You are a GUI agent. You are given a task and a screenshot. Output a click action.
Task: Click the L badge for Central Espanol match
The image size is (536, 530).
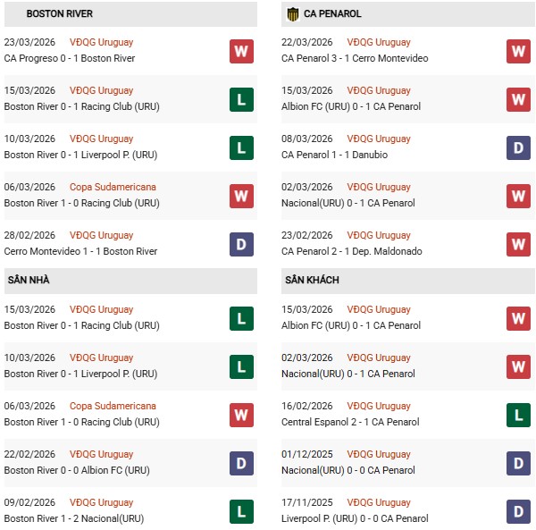click(518, 414)
